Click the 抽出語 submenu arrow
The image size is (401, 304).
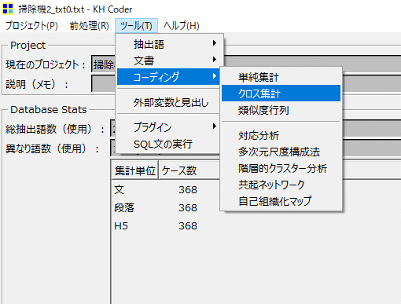(215, 43)
